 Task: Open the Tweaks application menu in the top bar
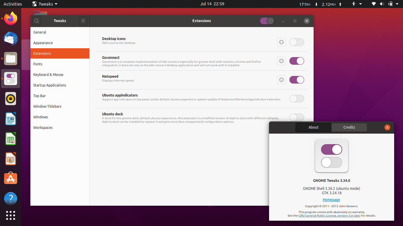(44, 4)
